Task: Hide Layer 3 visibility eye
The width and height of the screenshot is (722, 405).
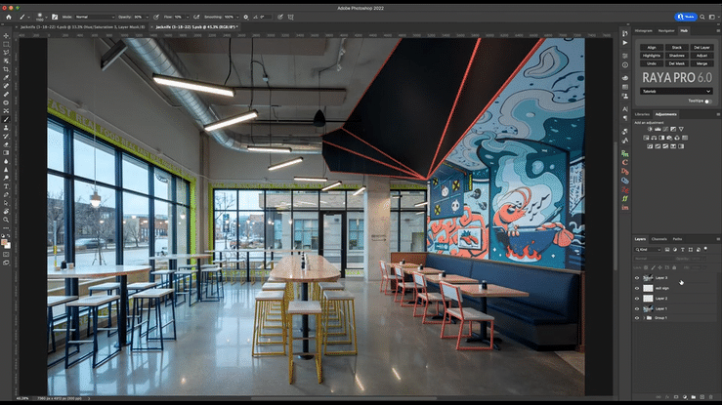Action: coord(637,278)
